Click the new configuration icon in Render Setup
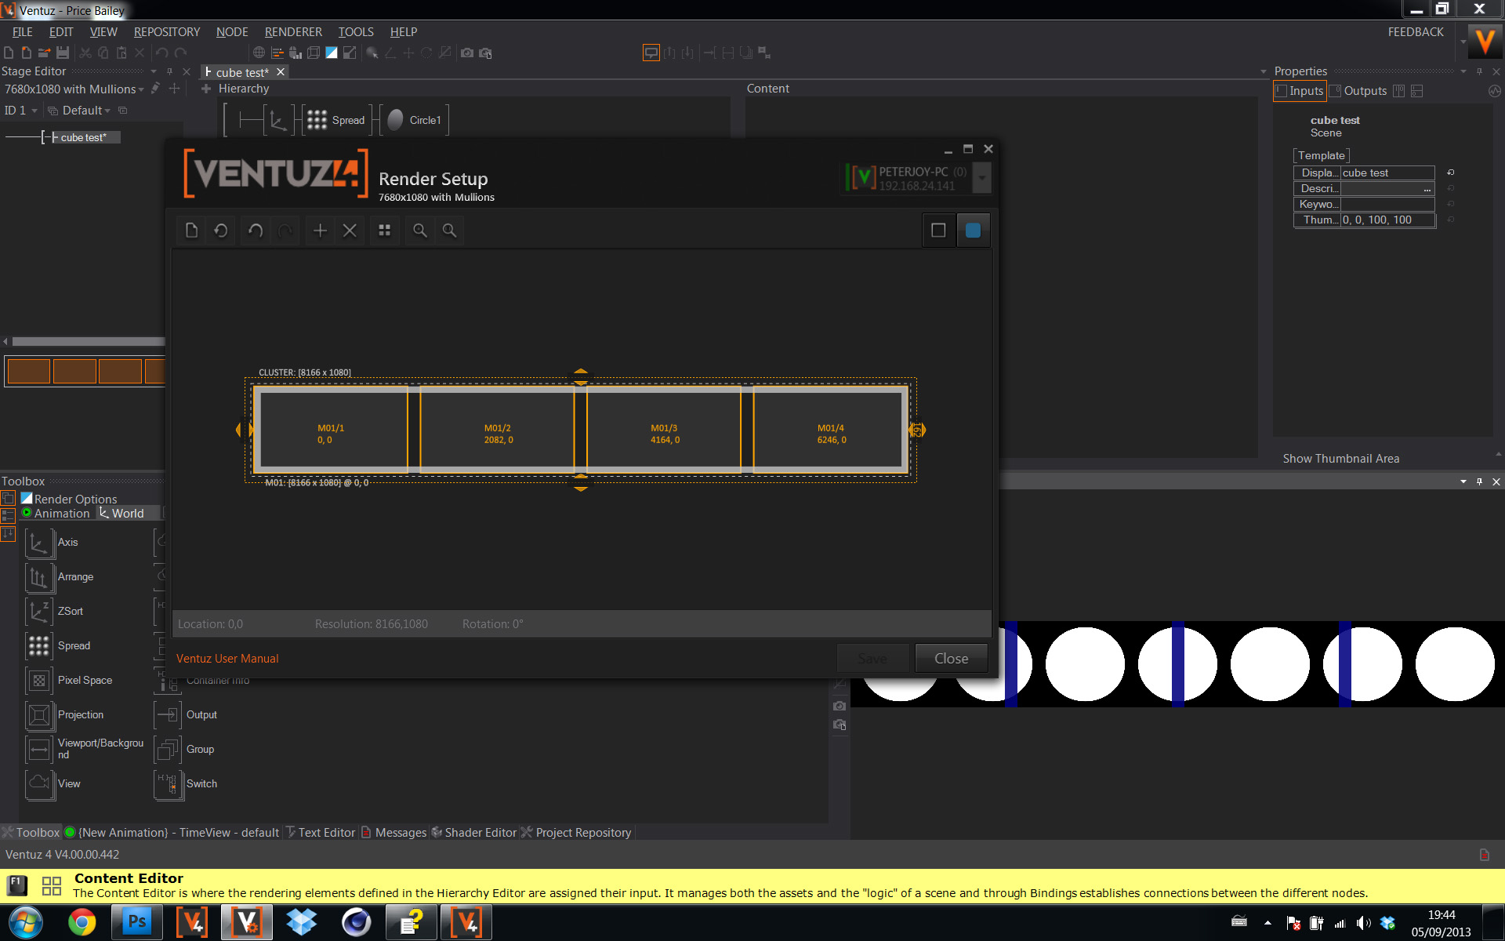 tap(191, 231)
